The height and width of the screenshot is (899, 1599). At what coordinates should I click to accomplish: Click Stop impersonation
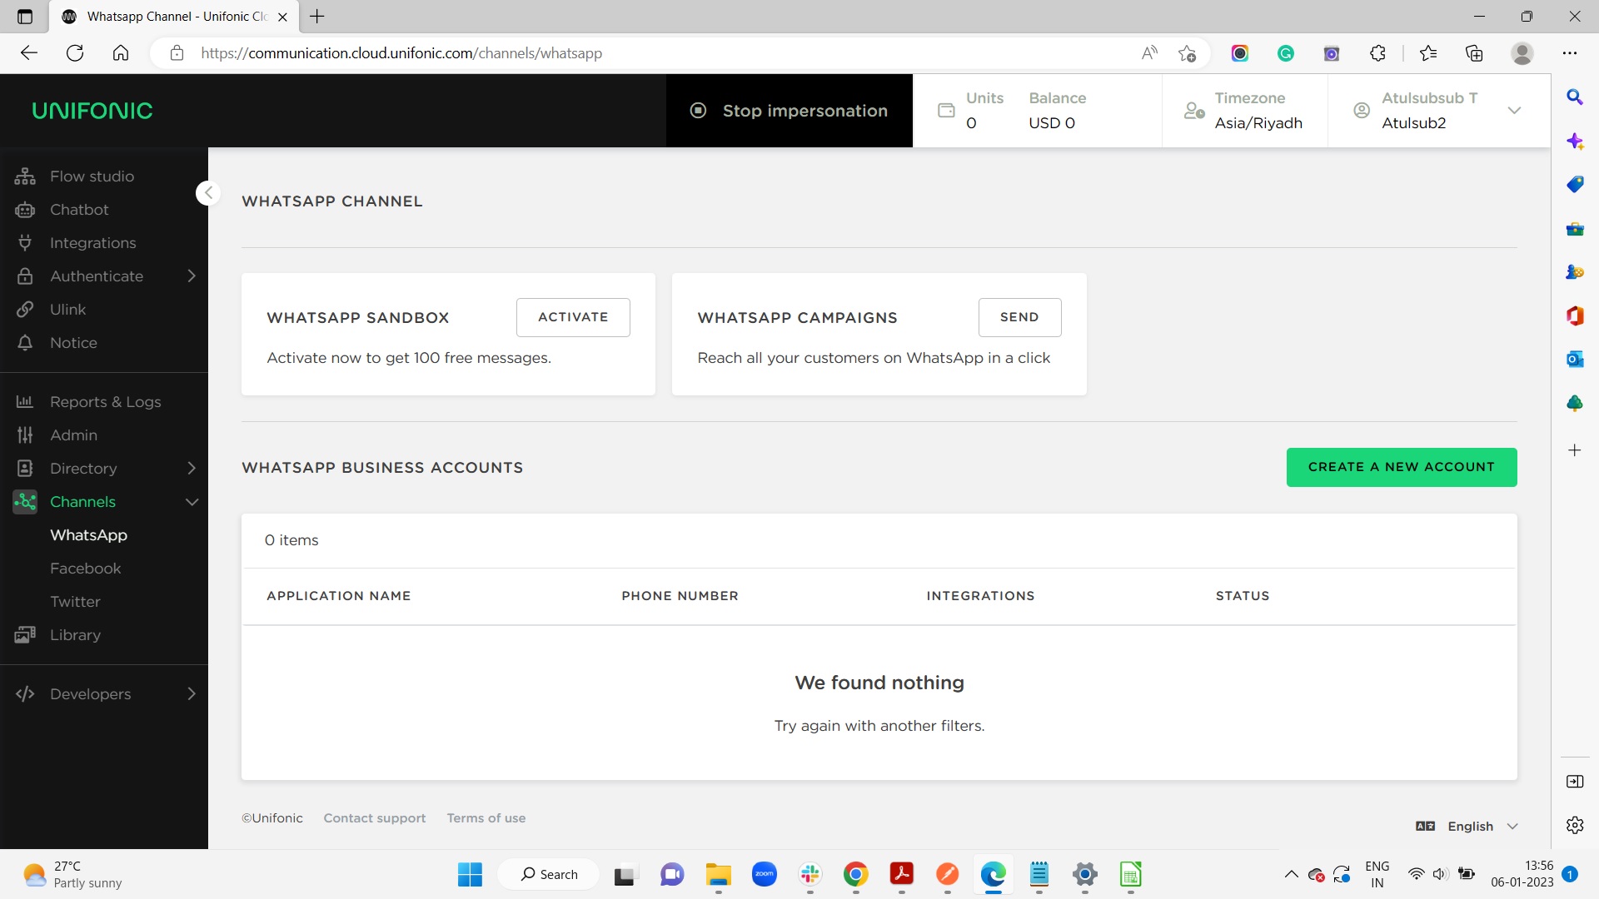point(789,111)
